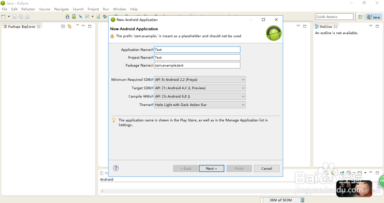Click the editor area minimize icon

298,26
